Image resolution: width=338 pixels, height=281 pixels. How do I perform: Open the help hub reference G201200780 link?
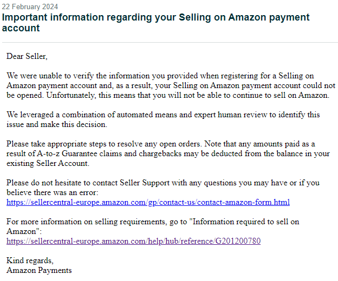click(x=133, y=241)
